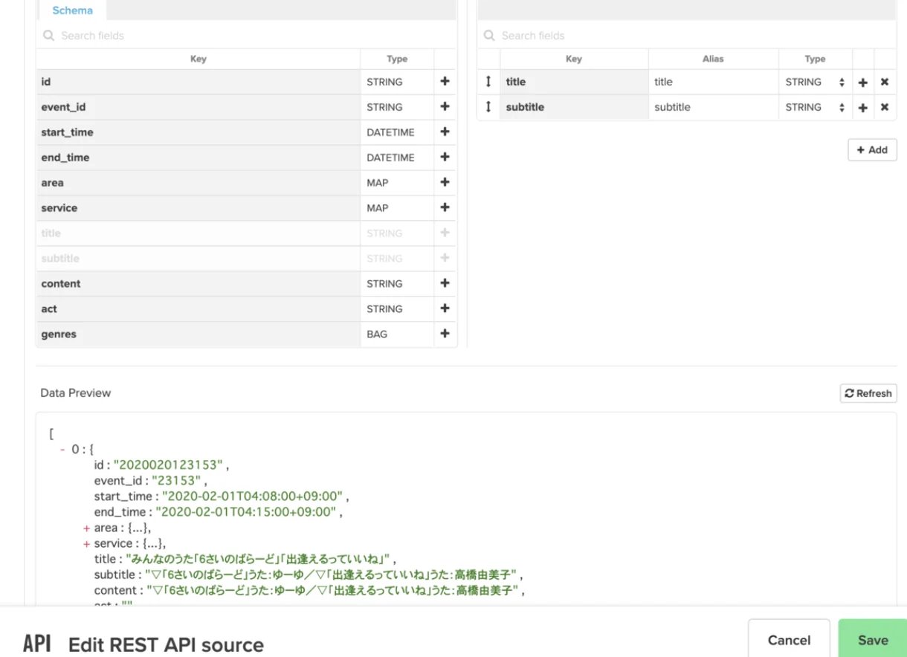Click the greyed-out subtitle row in Schema

click(245, 259)
